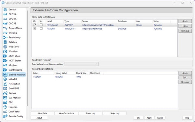Viewport: 195px width, 122px height.
Task: Enable the Src checkbox for PI_Buffer
Action: pos(41,29)
